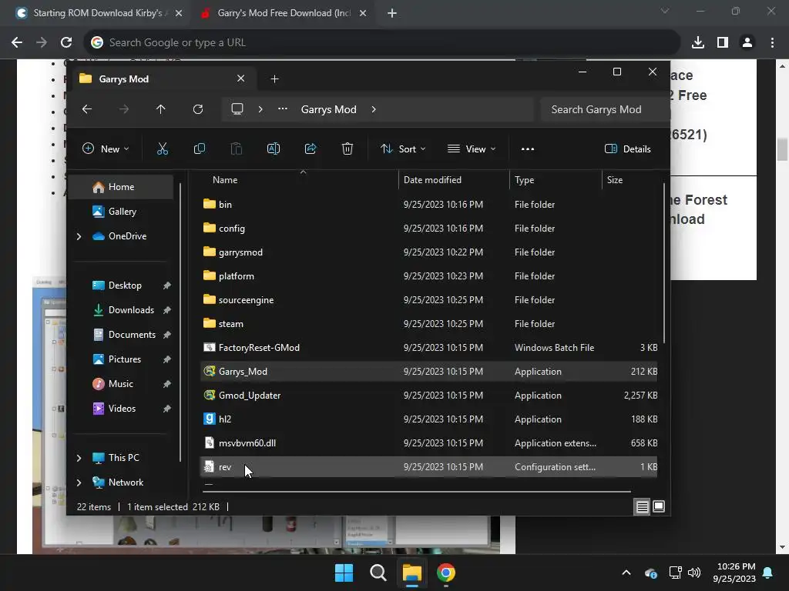This screenshot has width=789, height=591.
Task: Select Gallery in navigation pane
Action: pyautogui.click(x=123, y=212)
